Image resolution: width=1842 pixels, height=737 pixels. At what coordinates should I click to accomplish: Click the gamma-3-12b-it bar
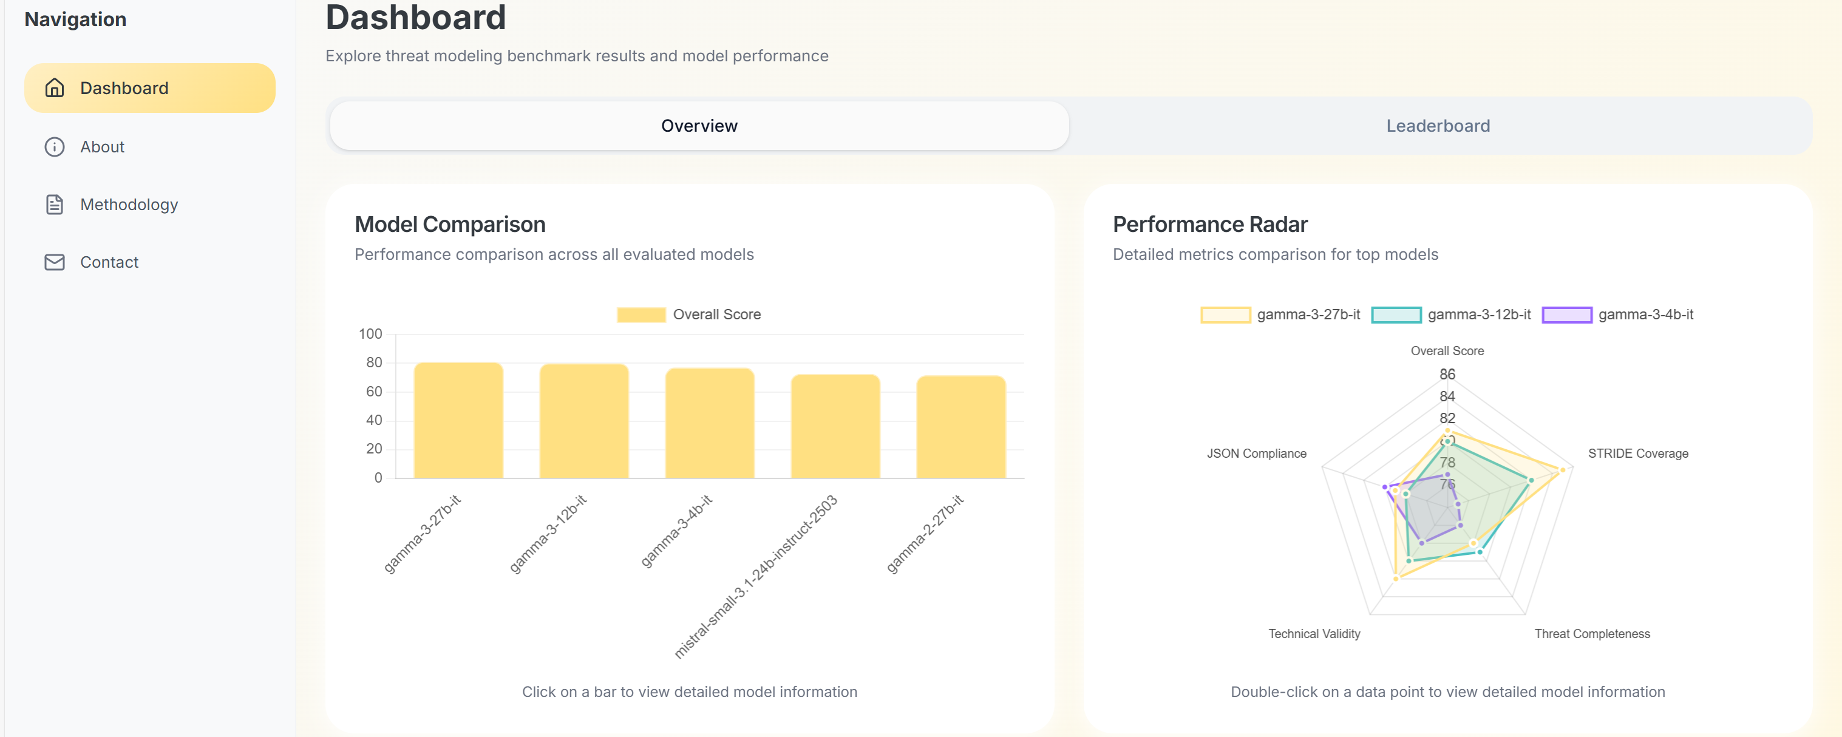[583, 421]
